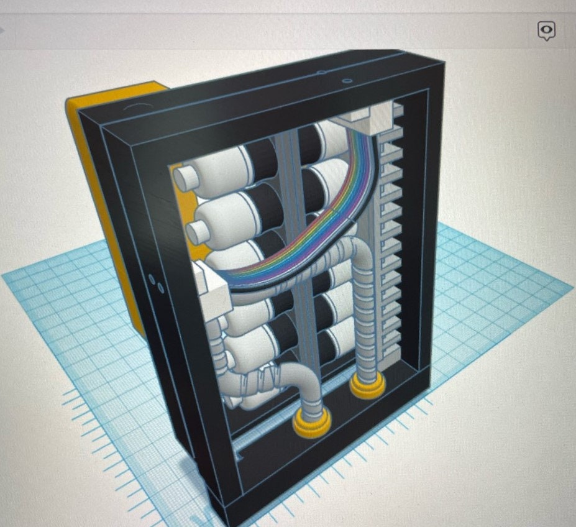The image size is (576, 527).
Task: Click the second yellow ring fitting
Action: click(311, 423)
